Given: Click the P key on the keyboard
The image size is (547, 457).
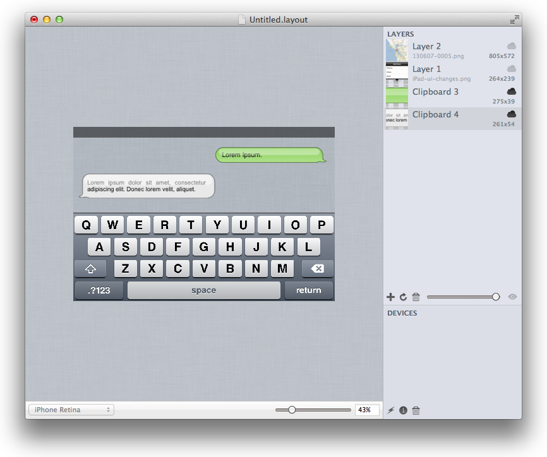Looking at the screenshot, I should pyautogui.click(x=322, y=225).
